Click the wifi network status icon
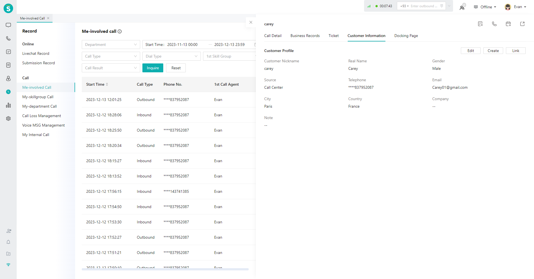Image resolution: width=534 pixels, height=279 pixels. click(8, 265)
